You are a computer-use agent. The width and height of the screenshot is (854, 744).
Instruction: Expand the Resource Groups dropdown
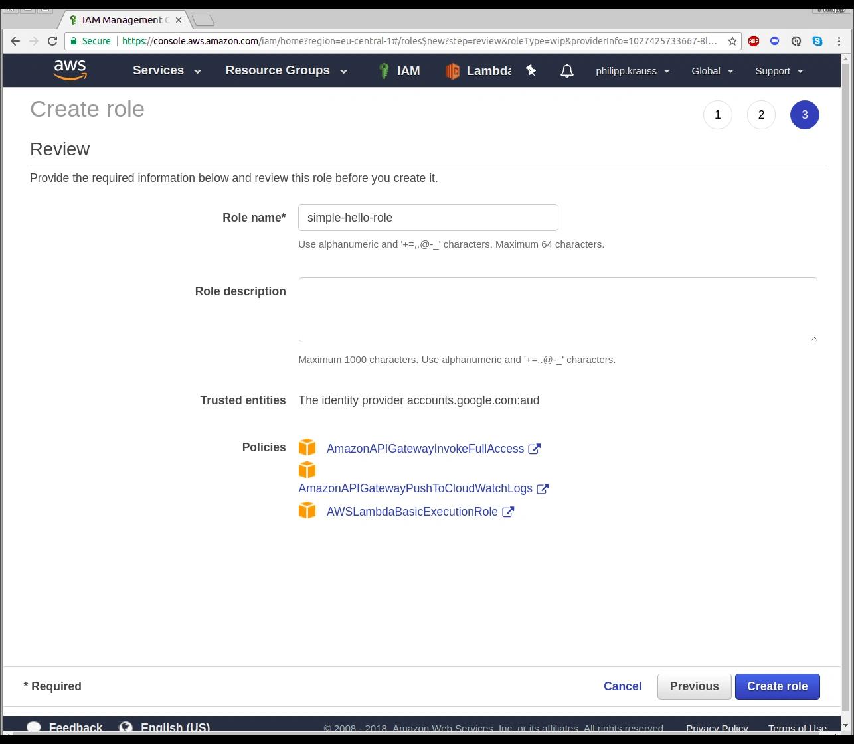286,70
